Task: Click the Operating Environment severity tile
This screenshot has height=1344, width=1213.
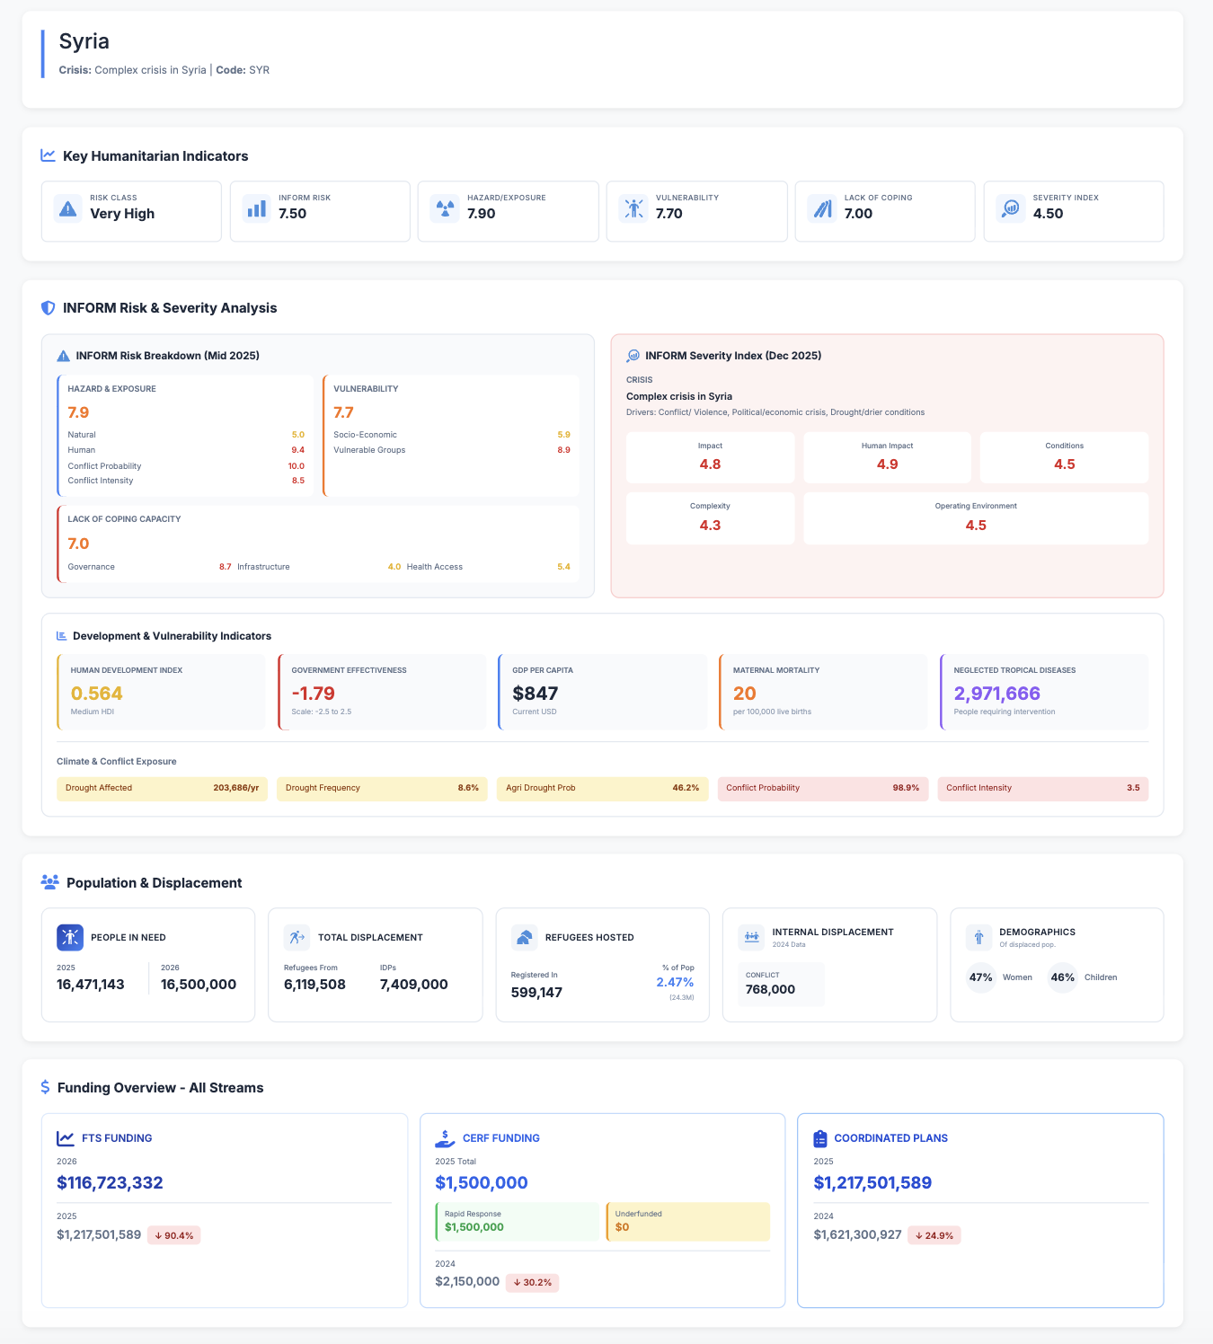Action: (976, 517)
